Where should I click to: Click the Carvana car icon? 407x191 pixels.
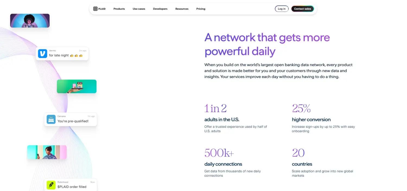pos(51,119)
